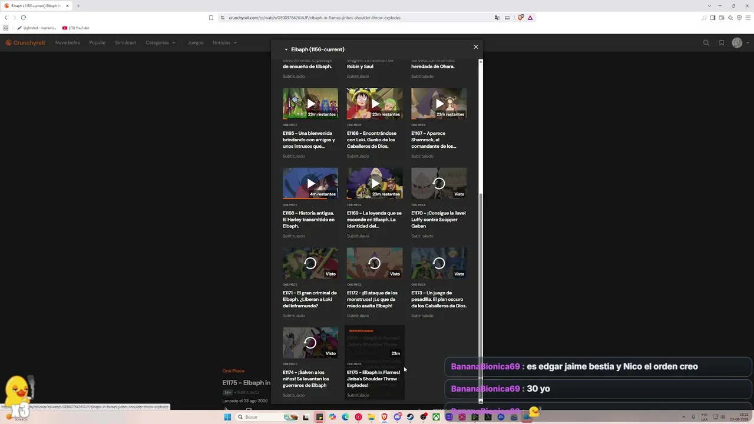Image resolution: width=754 pixels, height=424 pixels.
Task: Replay watched episode E1170
Action: [x=439, y=184]
